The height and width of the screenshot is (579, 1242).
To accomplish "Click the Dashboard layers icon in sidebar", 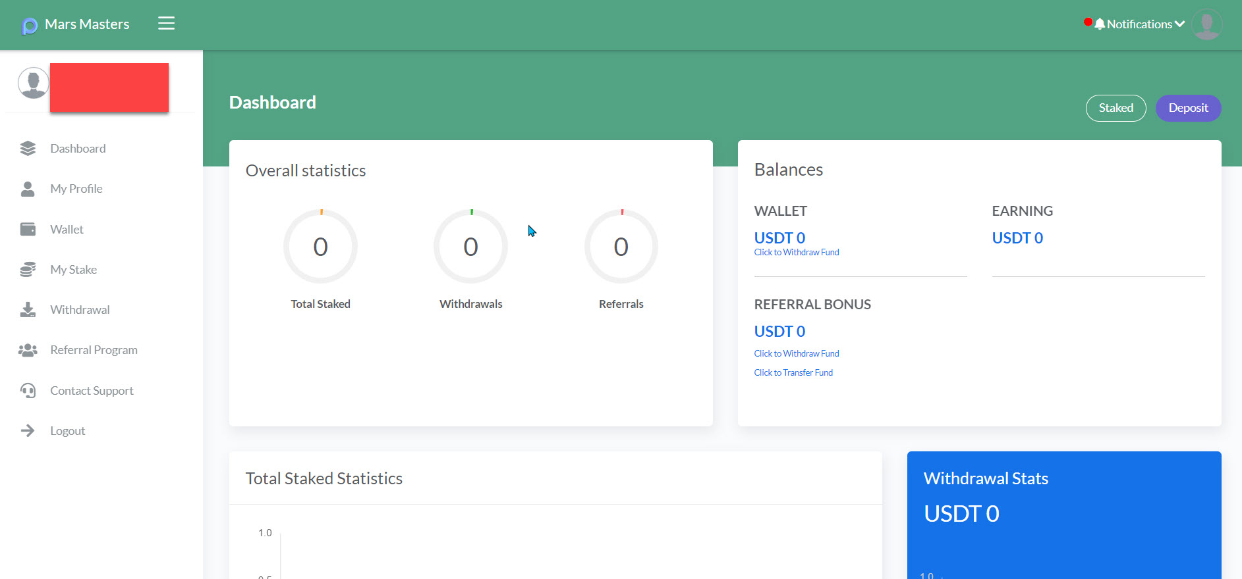I will click(x=28, y=149).
